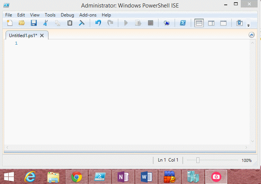This screenshot has width=261, height=184.
Task: Click into script editor line 1
Action: coord(133,43)
